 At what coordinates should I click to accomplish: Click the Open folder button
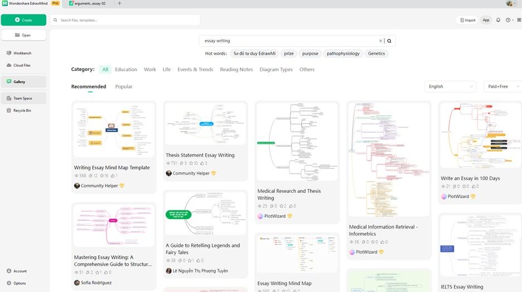[x=23, y=35]
